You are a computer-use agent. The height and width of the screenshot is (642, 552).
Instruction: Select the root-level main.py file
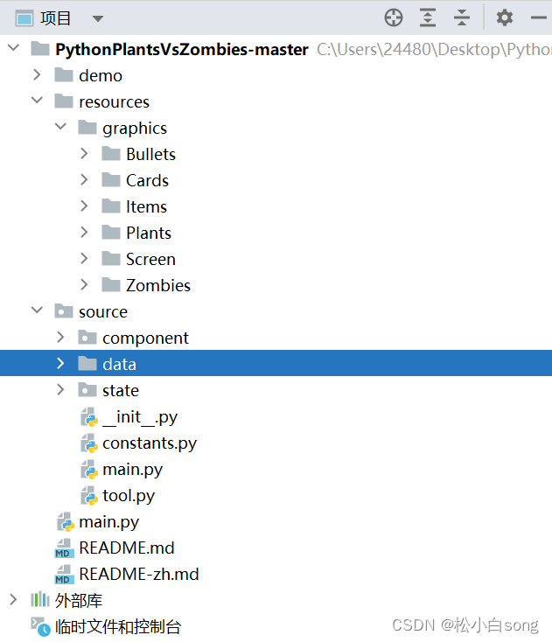109,522
